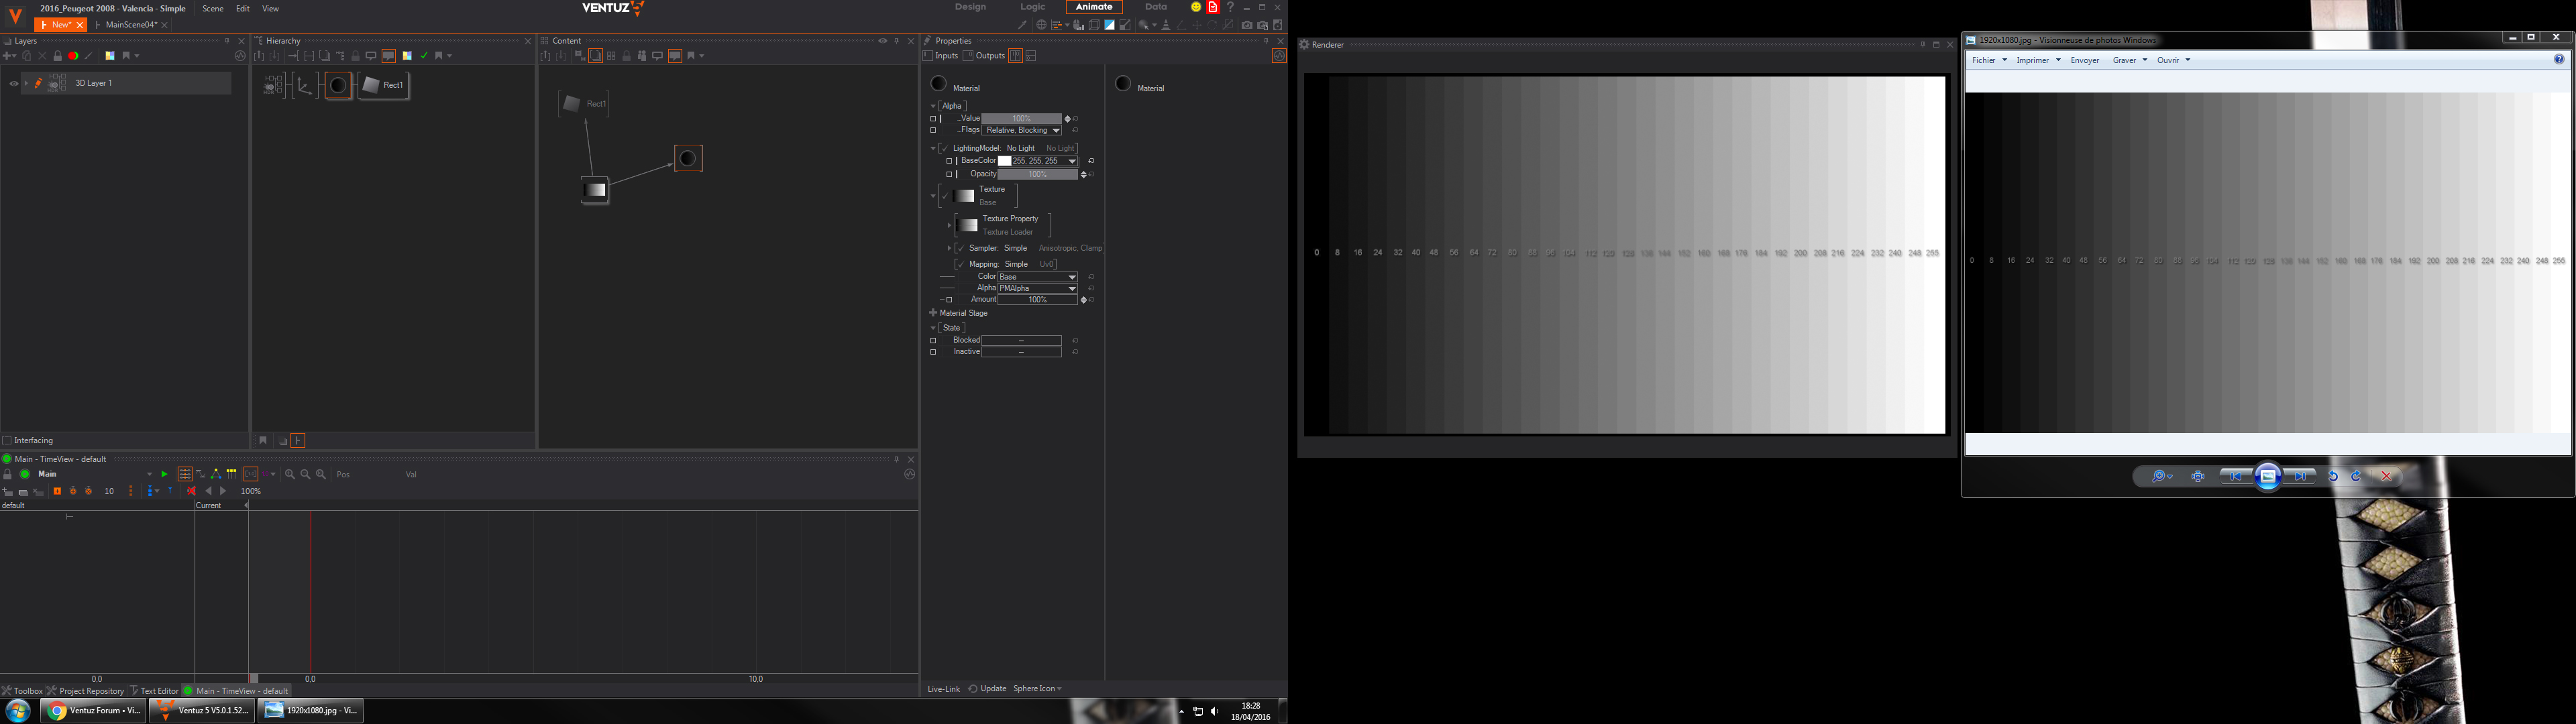Screen dimensions: 2576x724
Task: Click the BaseColor white color swatch
Action: point(1004,161)
